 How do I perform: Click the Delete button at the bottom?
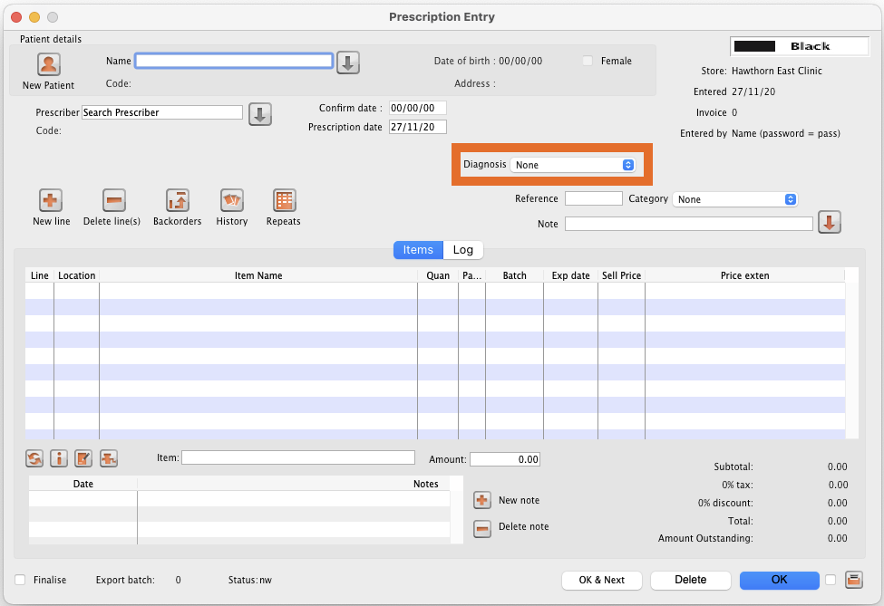pyautogui.click(x=690, y=580)
